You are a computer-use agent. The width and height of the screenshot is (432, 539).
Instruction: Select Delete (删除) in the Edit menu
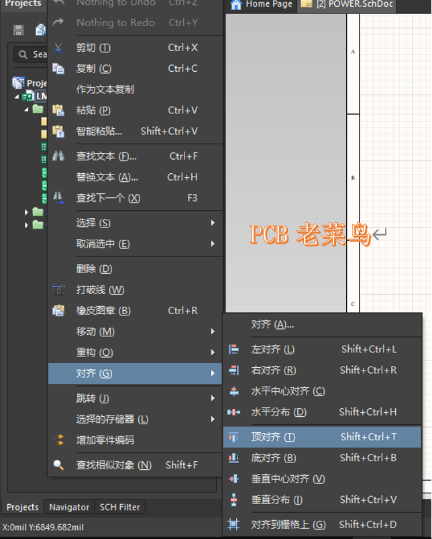tap(94, 269)
